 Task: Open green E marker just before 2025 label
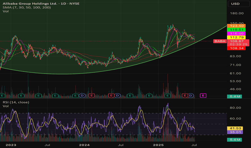click(149, 96)
